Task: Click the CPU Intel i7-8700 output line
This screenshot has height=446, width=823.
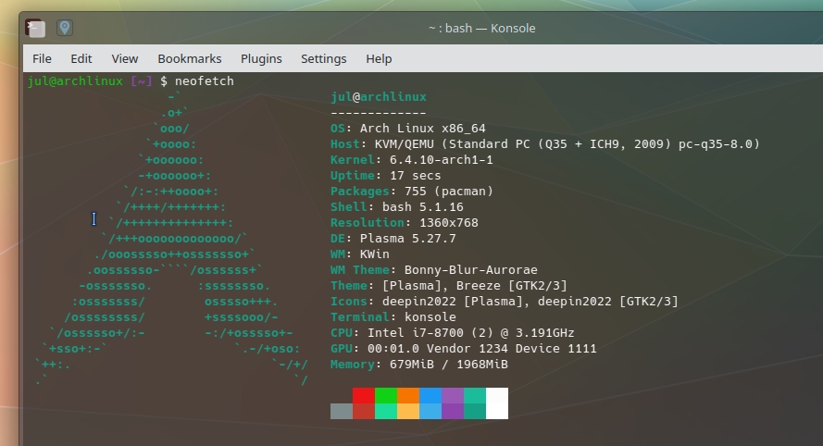Action: [452, 333]
